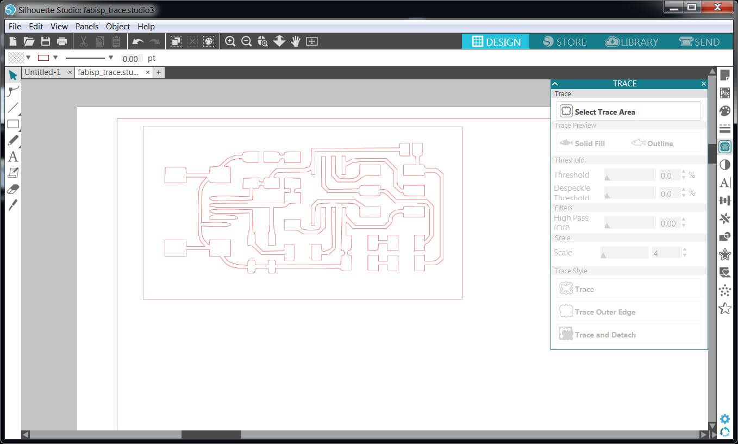
Task: Zoom out with the magnifier minus icon
Action: [247, 41]
